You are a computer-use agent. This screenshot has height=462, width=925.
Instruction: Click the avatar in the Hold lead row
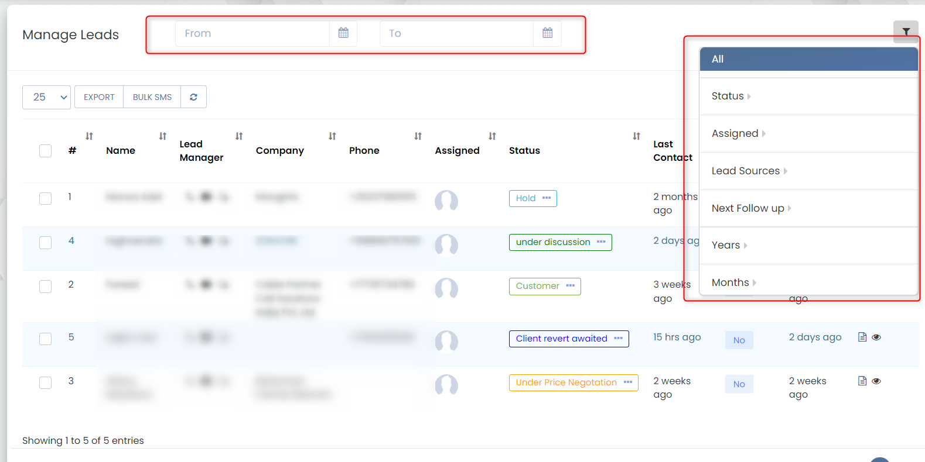pos(446,201)
